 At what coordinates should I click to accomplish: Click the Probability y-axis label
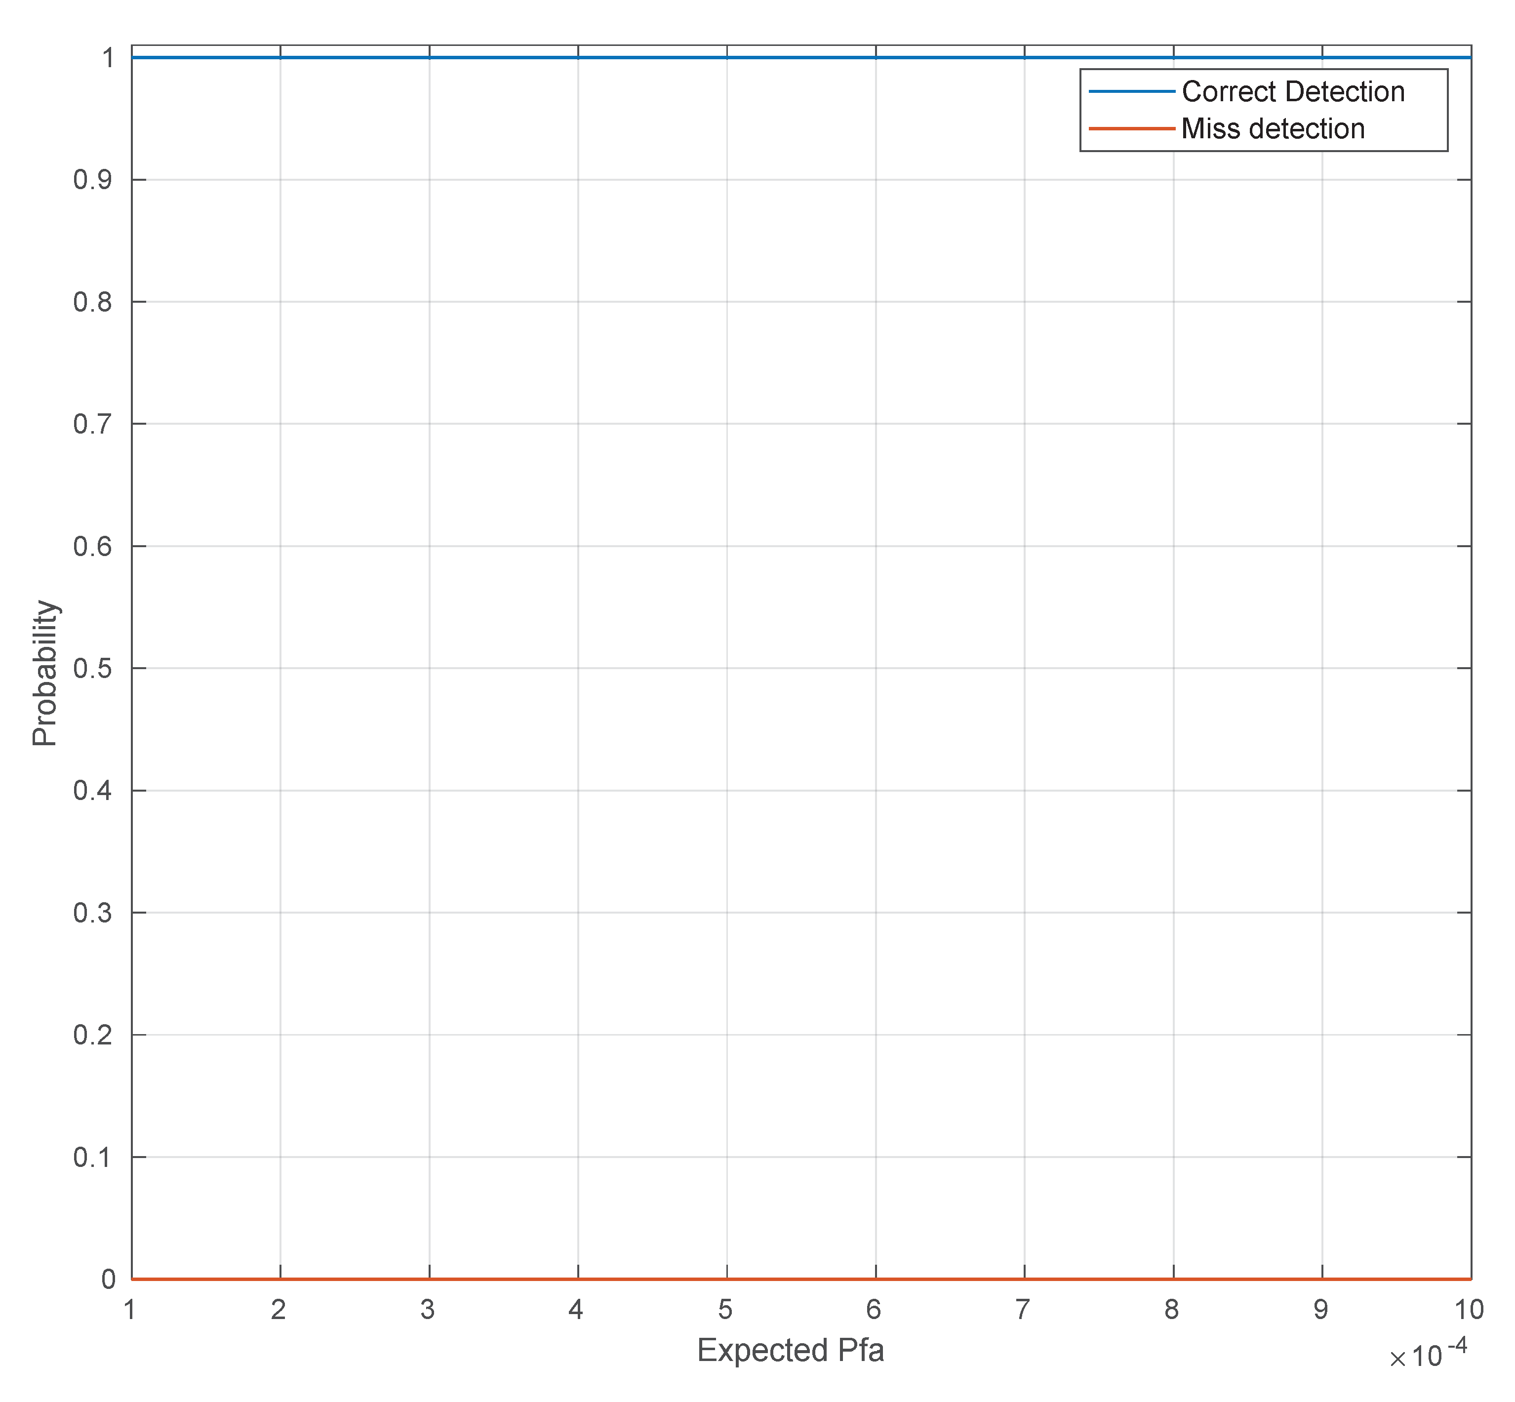[x=45, y=673]
